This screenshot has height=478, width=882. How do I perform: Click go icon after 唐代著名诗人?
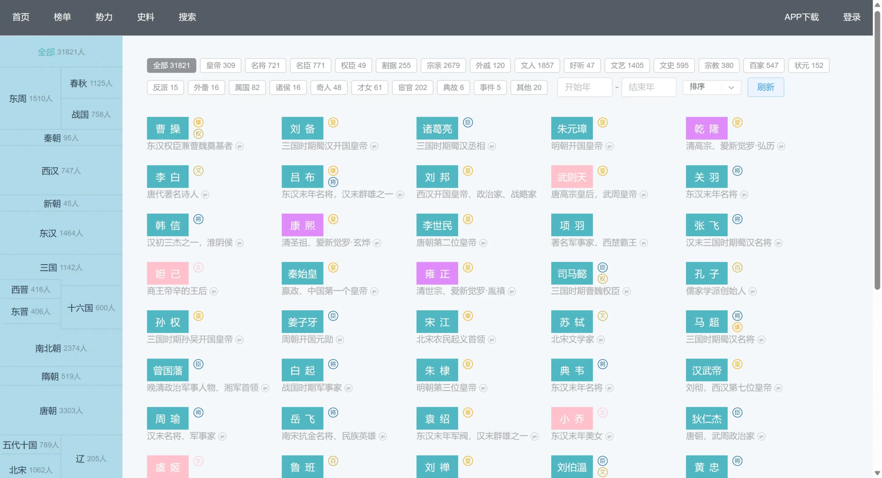205,195
